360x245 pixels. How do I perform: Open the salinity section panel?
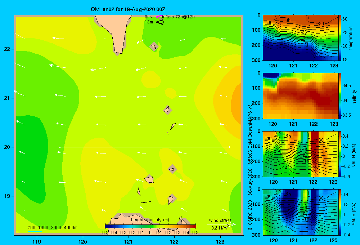coord(301,96)
